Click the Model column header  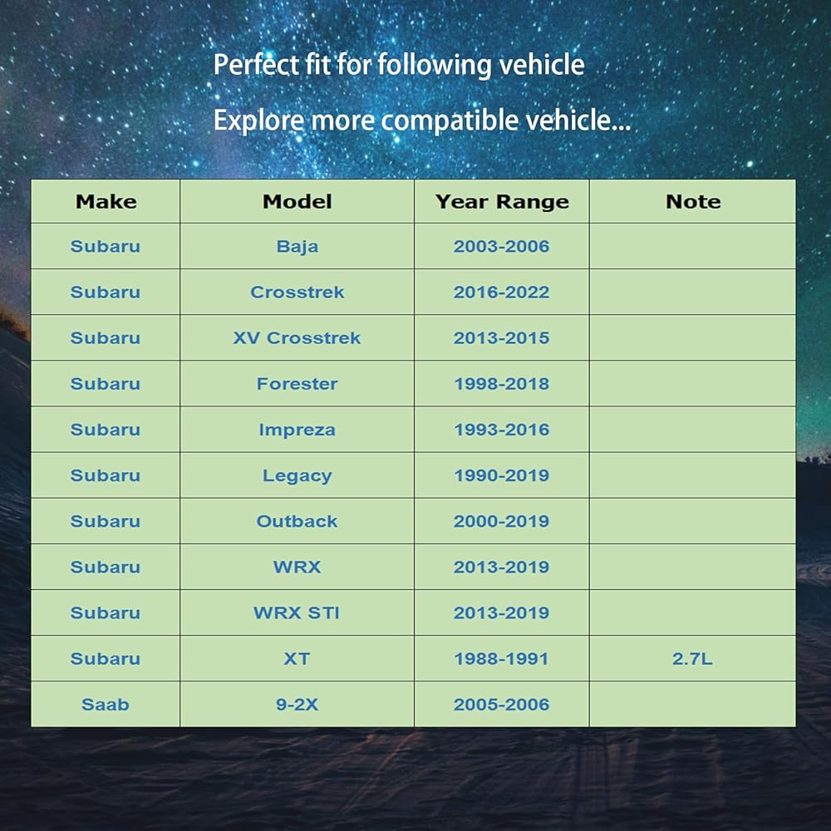click(x=297, y=201)
